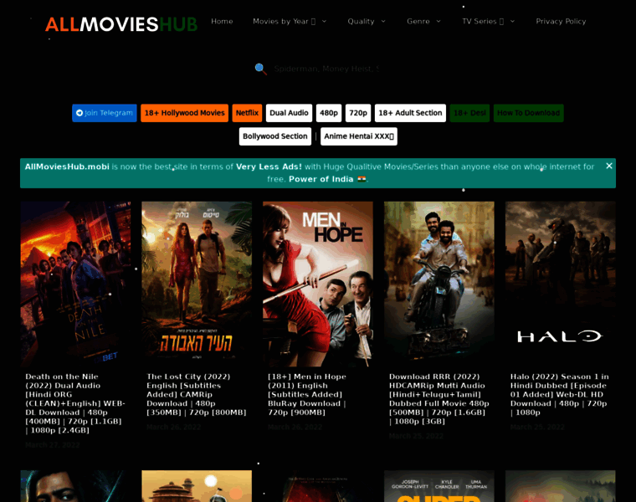636x502 pixels.
Task: Open Halo (2022) Season 1 title link
Action: pos(560,395)
